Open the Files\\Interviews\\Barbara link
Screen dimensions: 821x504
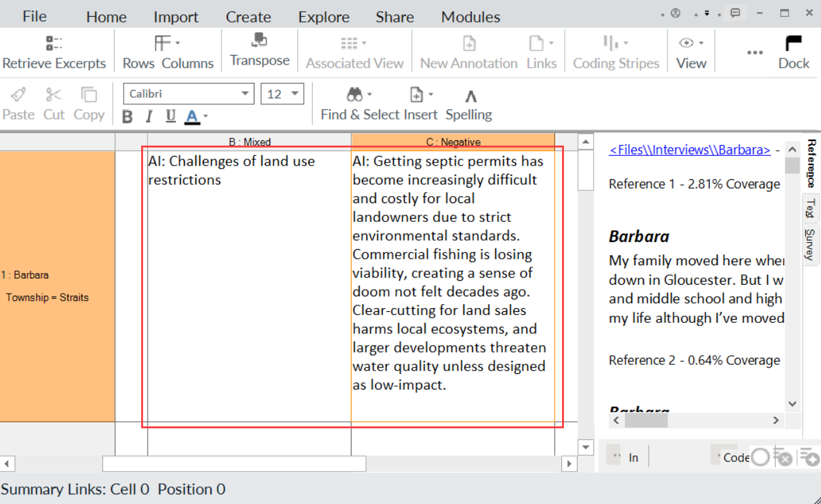click(x=690, y=149)
